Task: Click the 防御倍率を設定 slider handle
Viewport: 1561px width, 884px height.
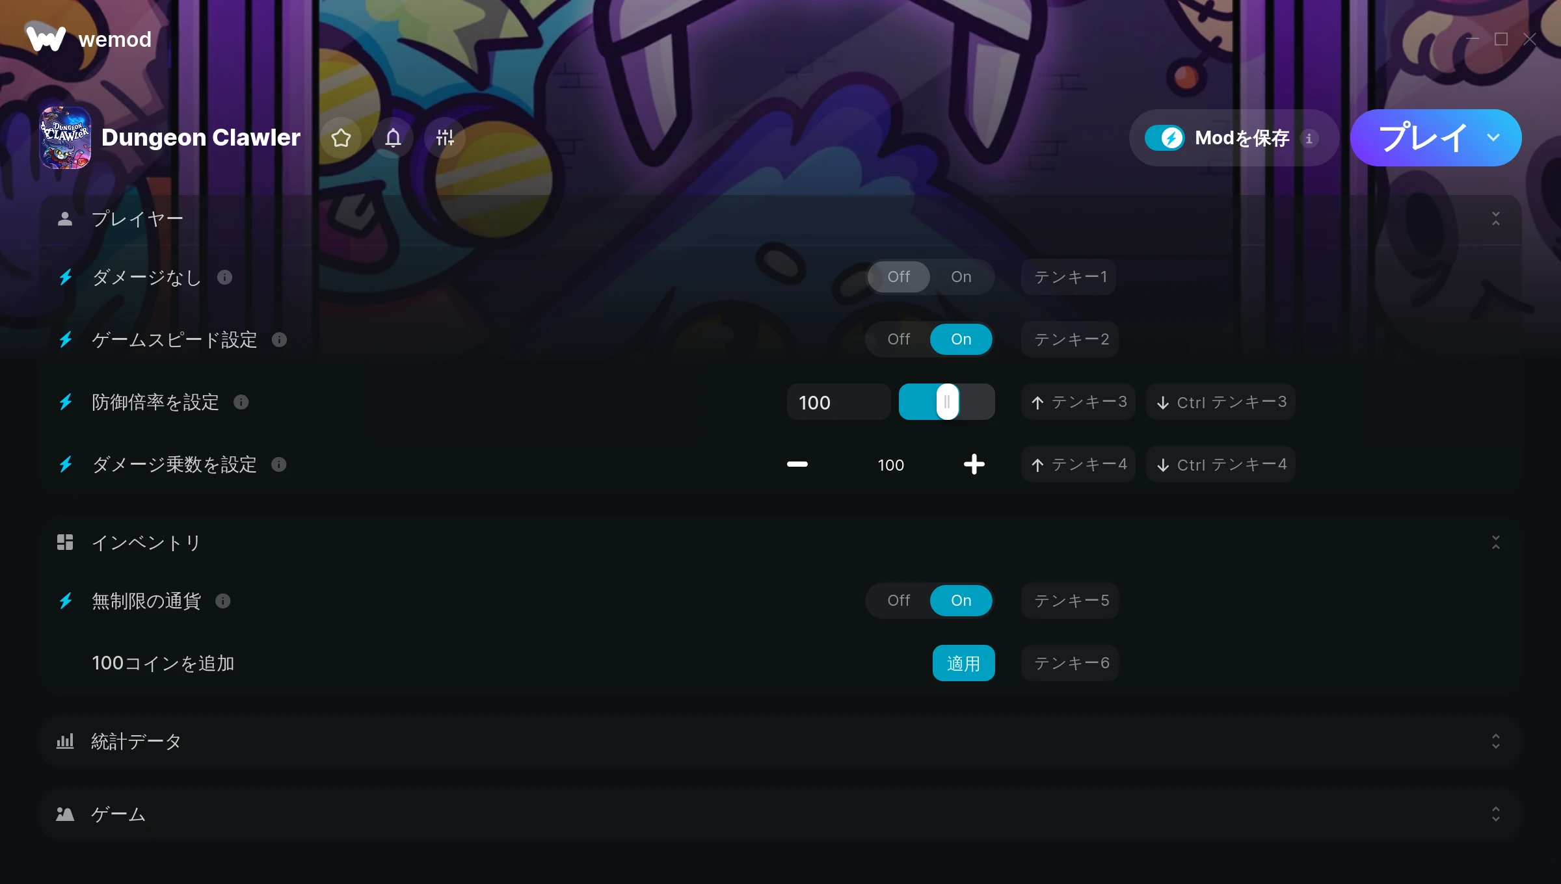Action: [947, 402]
